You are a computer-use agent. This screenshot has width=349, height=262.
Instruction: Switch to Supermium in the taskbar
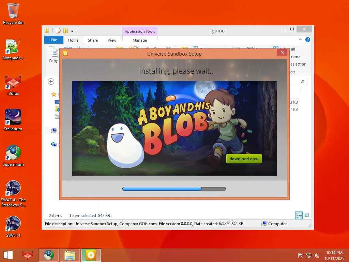click(x=48, y=255)
